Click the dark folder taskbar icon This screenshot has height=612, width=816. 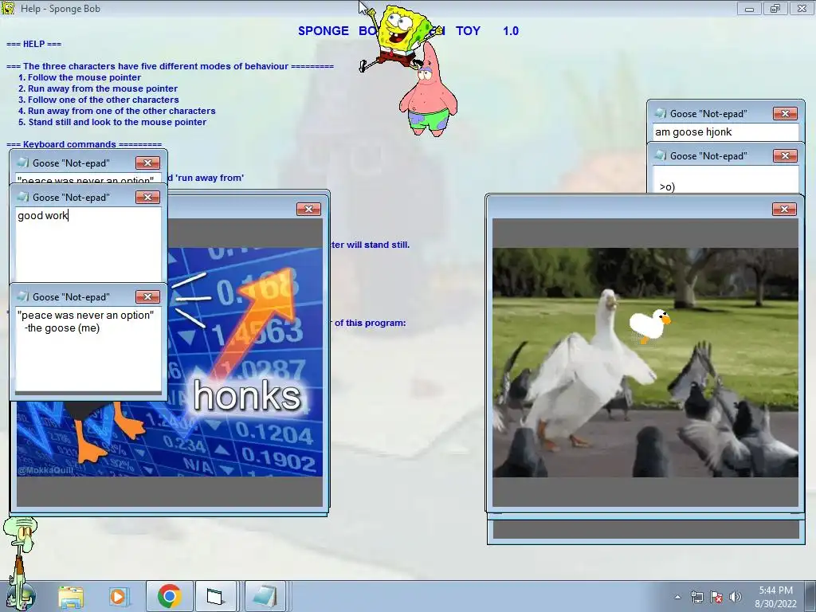(x=214, y=596)
